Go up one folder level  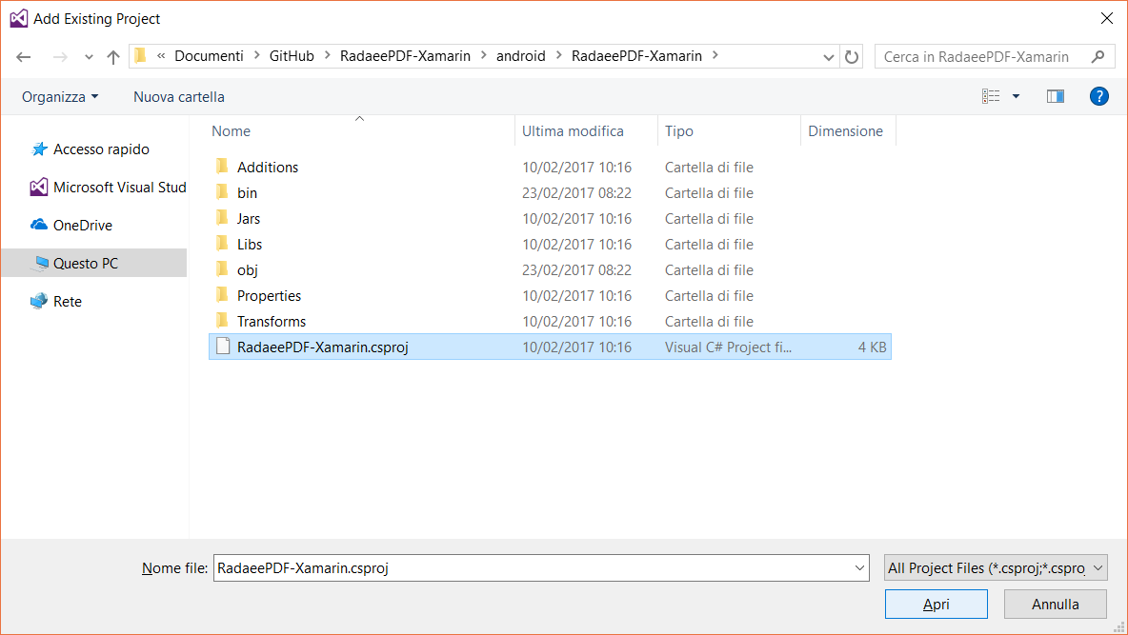(113, 57)
